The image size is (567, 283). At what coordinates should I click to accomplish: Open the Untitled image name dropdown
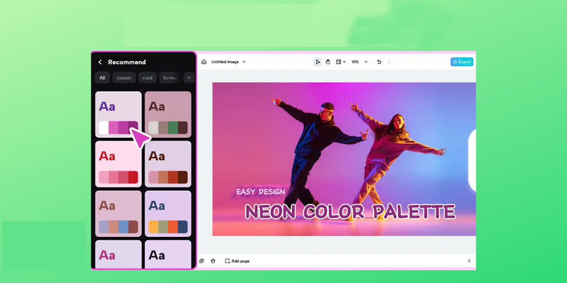coord(228,62)
